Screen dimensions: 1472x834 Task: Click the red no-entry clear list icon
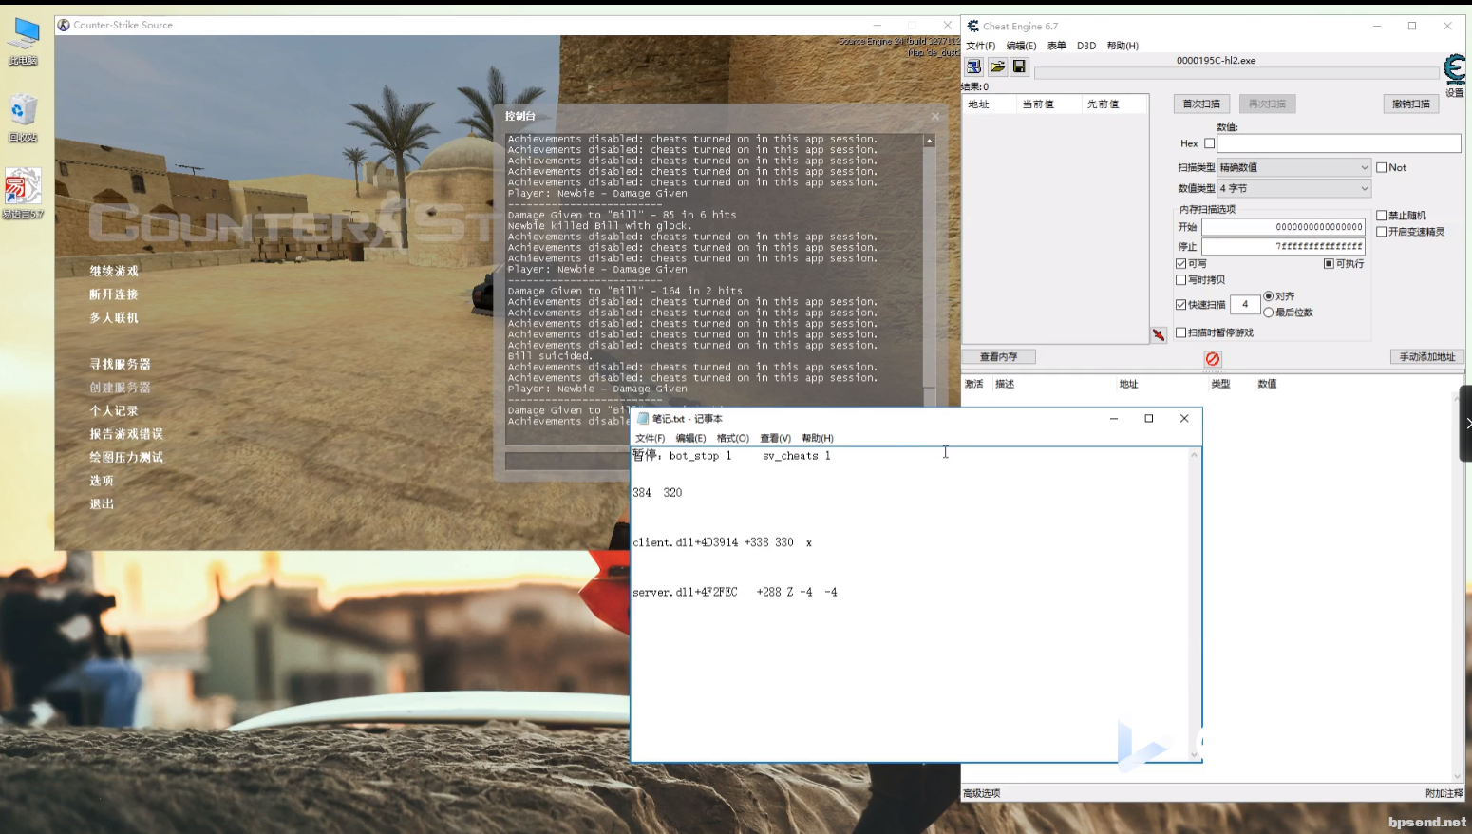click(1213, 358)
